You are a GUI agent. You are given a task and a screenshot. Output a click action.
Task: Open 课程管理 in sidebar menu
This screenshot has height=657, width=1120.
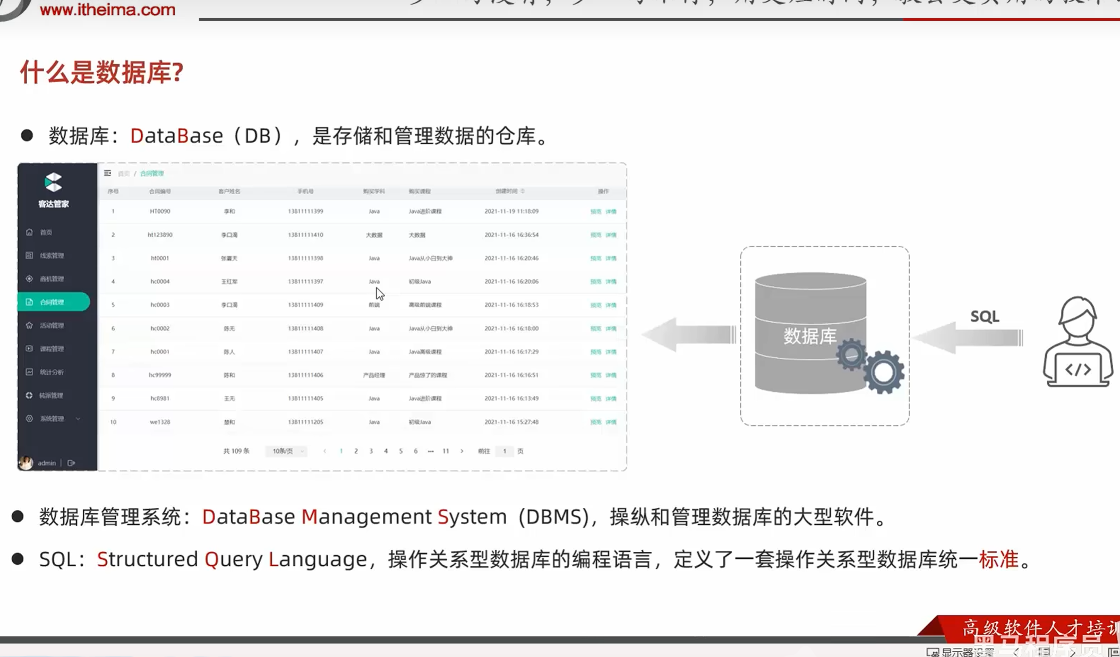52,349
